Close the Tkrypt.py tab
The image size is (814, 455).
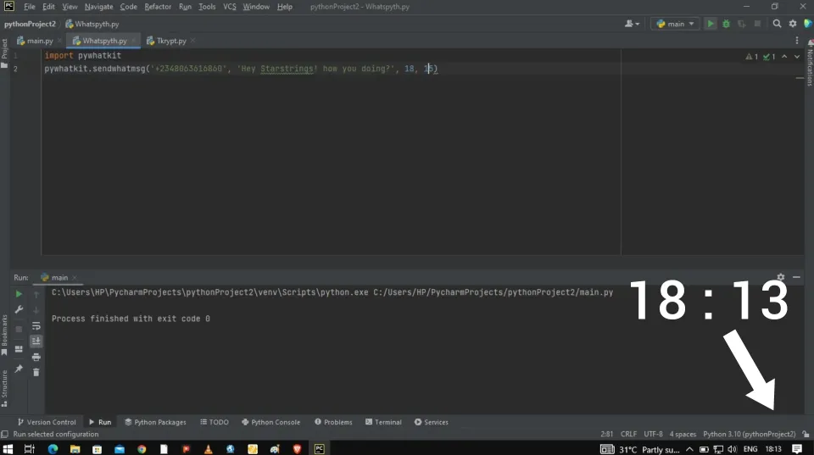click(x=193, y=41)
